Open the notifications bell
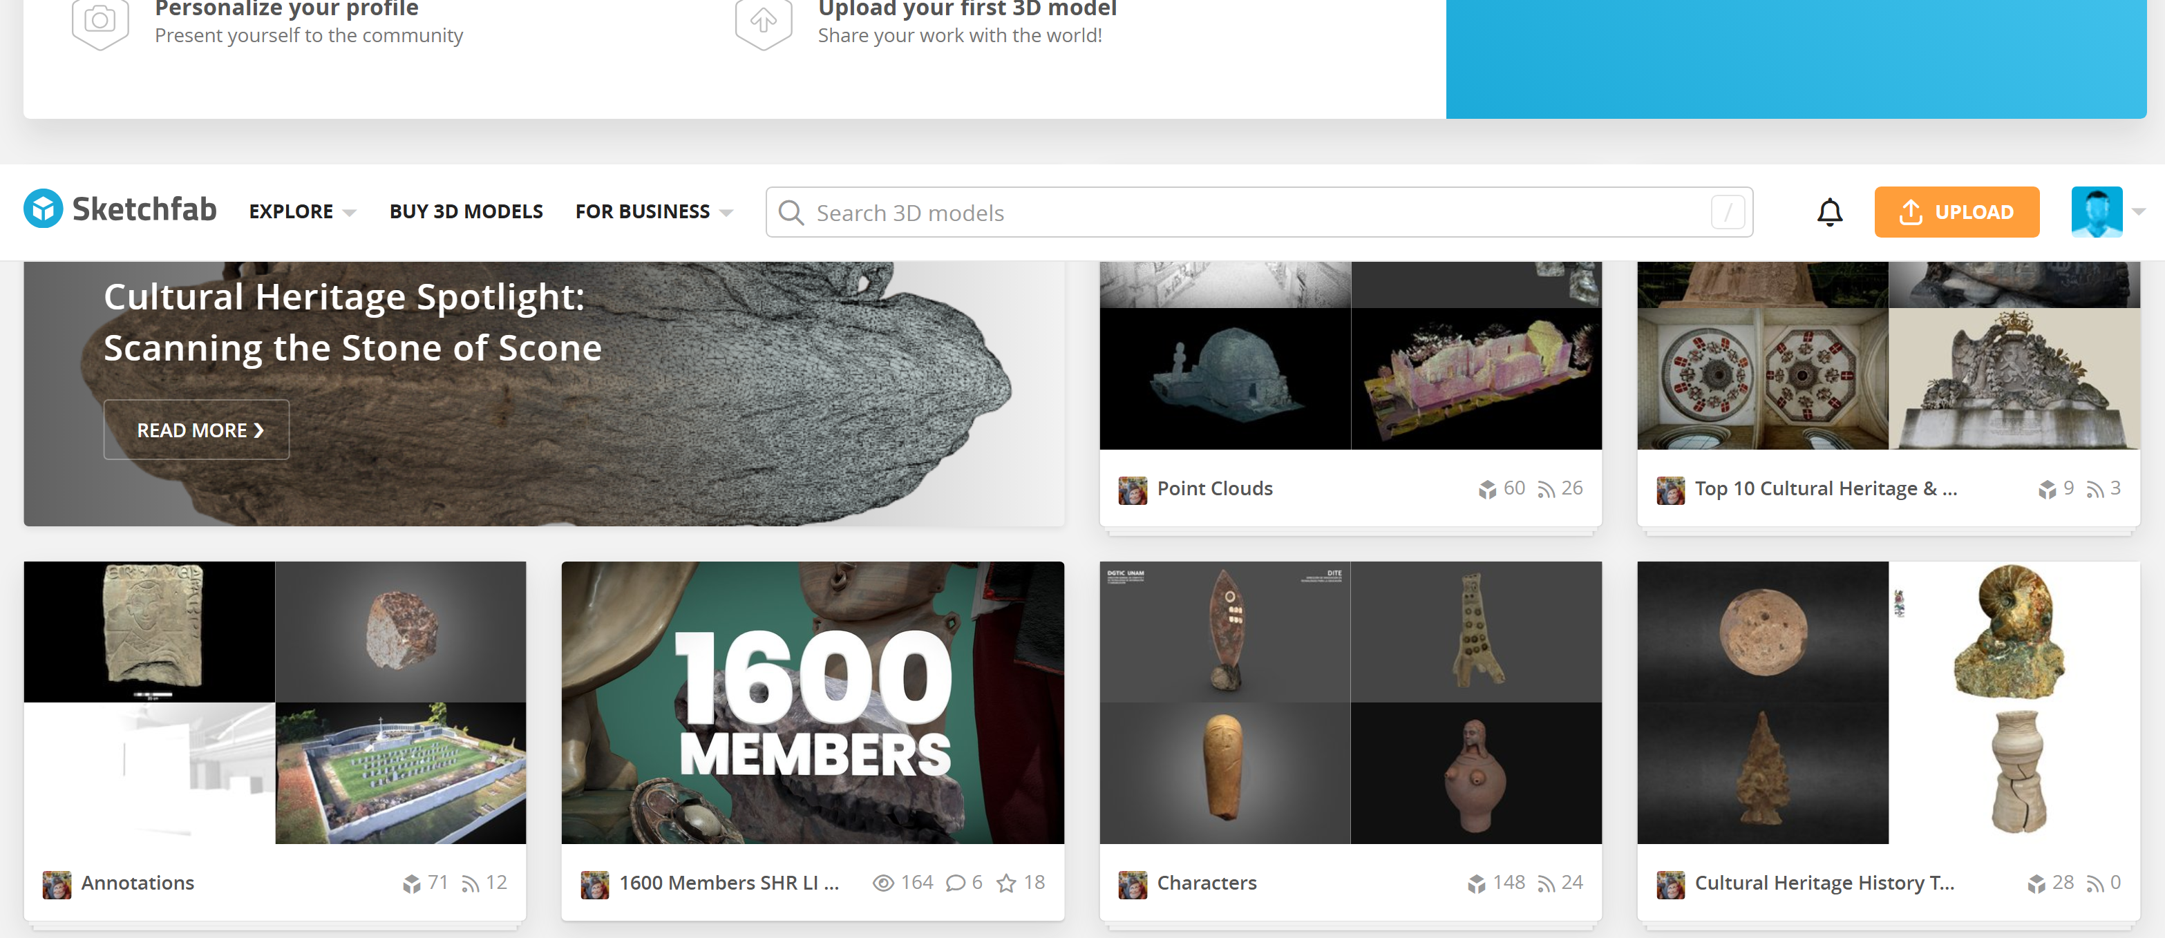 pos(1829,213)
